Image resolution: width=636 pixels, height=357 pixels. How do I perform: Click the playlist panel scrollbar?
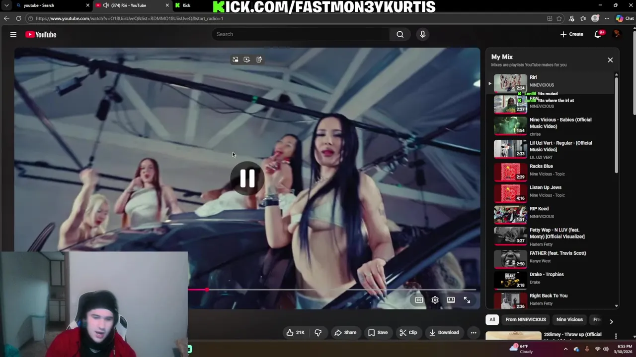click(617, 124)
